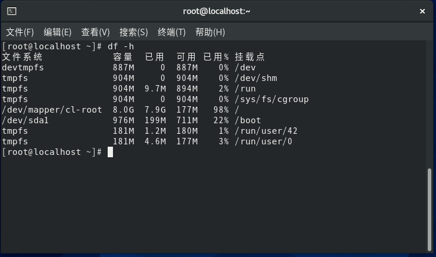Click the 976M capacity value
The height and width of the screenshot is (257, 436).
[x=124, y=120]
